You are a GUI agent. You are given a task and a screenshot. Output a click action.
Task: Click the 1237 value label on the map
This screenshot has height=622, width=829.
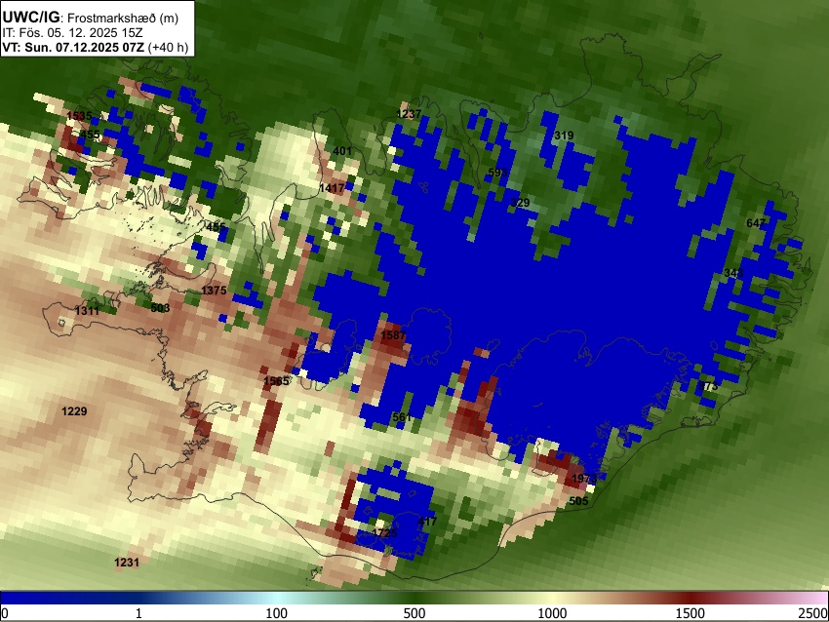[409, 114]
